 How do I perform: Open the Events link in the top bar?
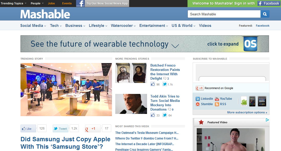coord(67,3)
